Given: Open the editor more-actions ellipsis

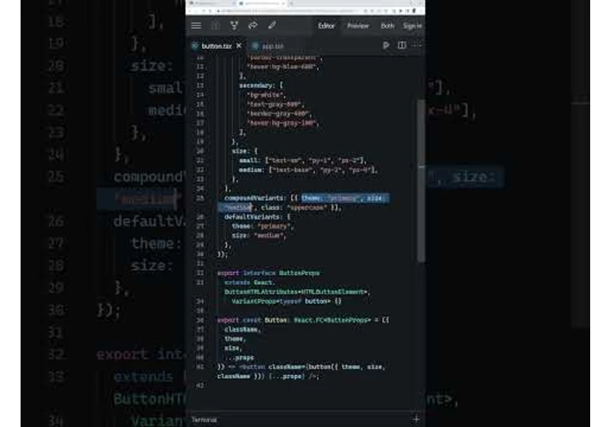Looking at the screenshot, I should 417,46.
